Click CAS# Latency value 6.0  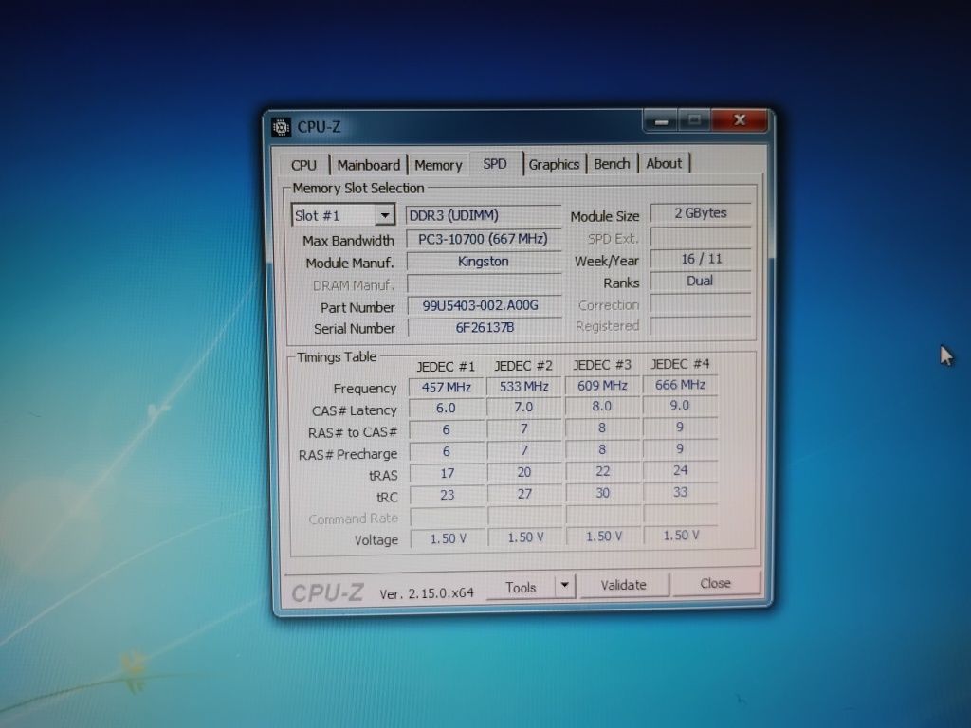click(446, 409)
